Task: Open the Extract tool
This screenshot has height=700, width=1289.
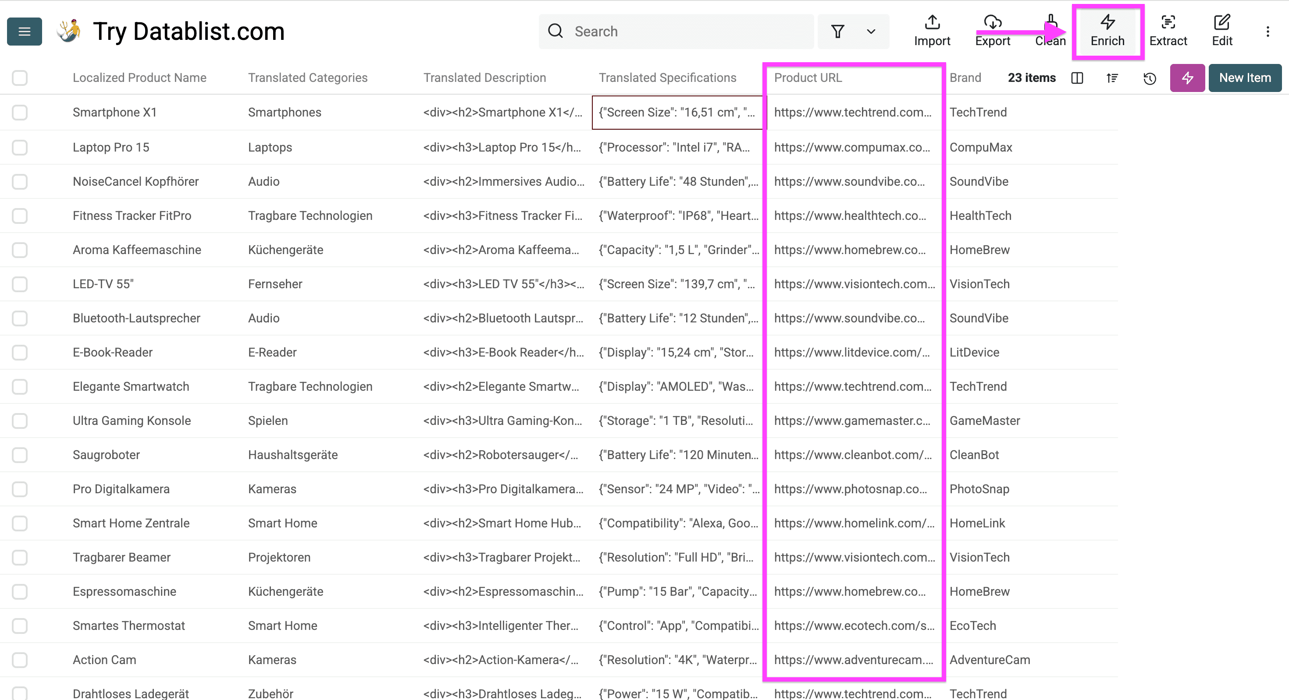Action: point(1168,22)
